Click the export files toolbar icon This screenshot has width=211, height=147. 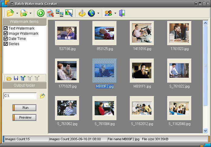pyautogui.click(x=24, y=13)
